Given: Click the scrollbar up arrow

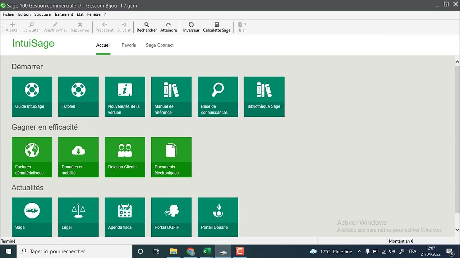Looking at the screenshot, I should click(x=457, y=62).
